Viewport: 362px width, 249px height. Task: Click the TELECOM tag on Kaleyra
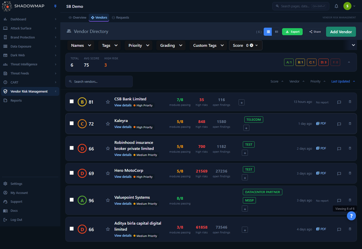coord(254,120)
